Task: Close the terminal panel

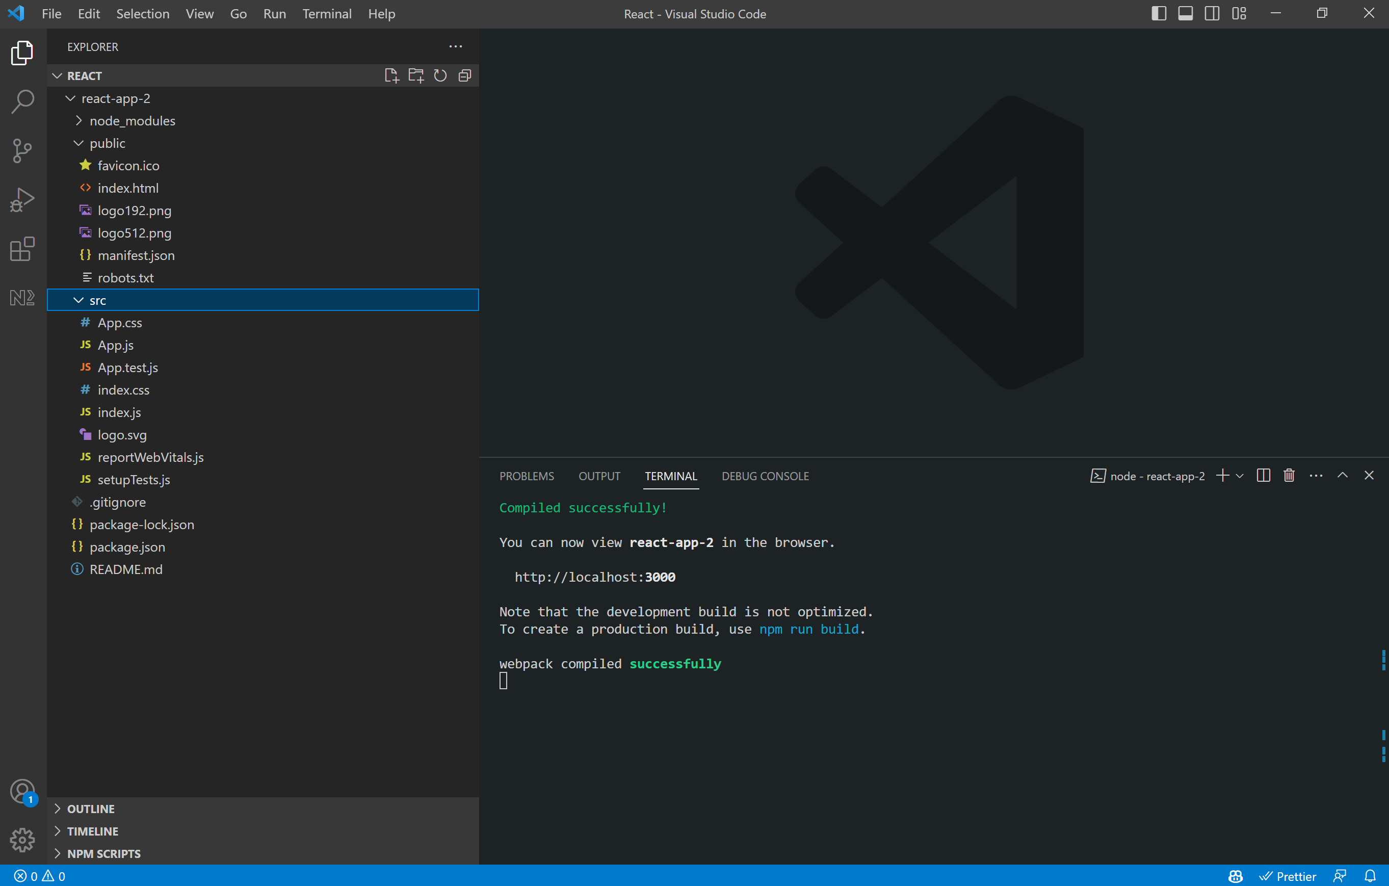Action: (1369, 475)
